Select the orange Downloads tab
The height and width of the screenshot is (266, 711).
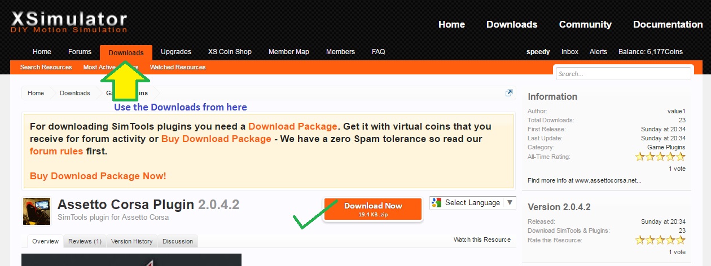tap(126, 52)
